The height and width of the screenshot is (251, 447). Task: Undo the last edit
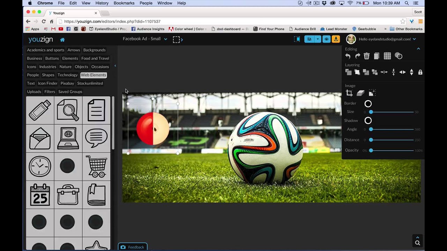[348, 56]
